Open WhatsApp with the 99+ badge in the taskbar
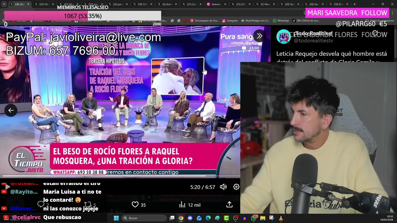 [254, 218]
